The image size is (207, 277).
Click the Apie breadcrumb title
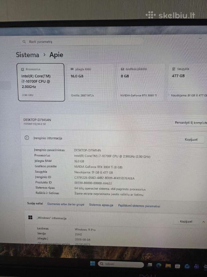[x=56, y=55]
